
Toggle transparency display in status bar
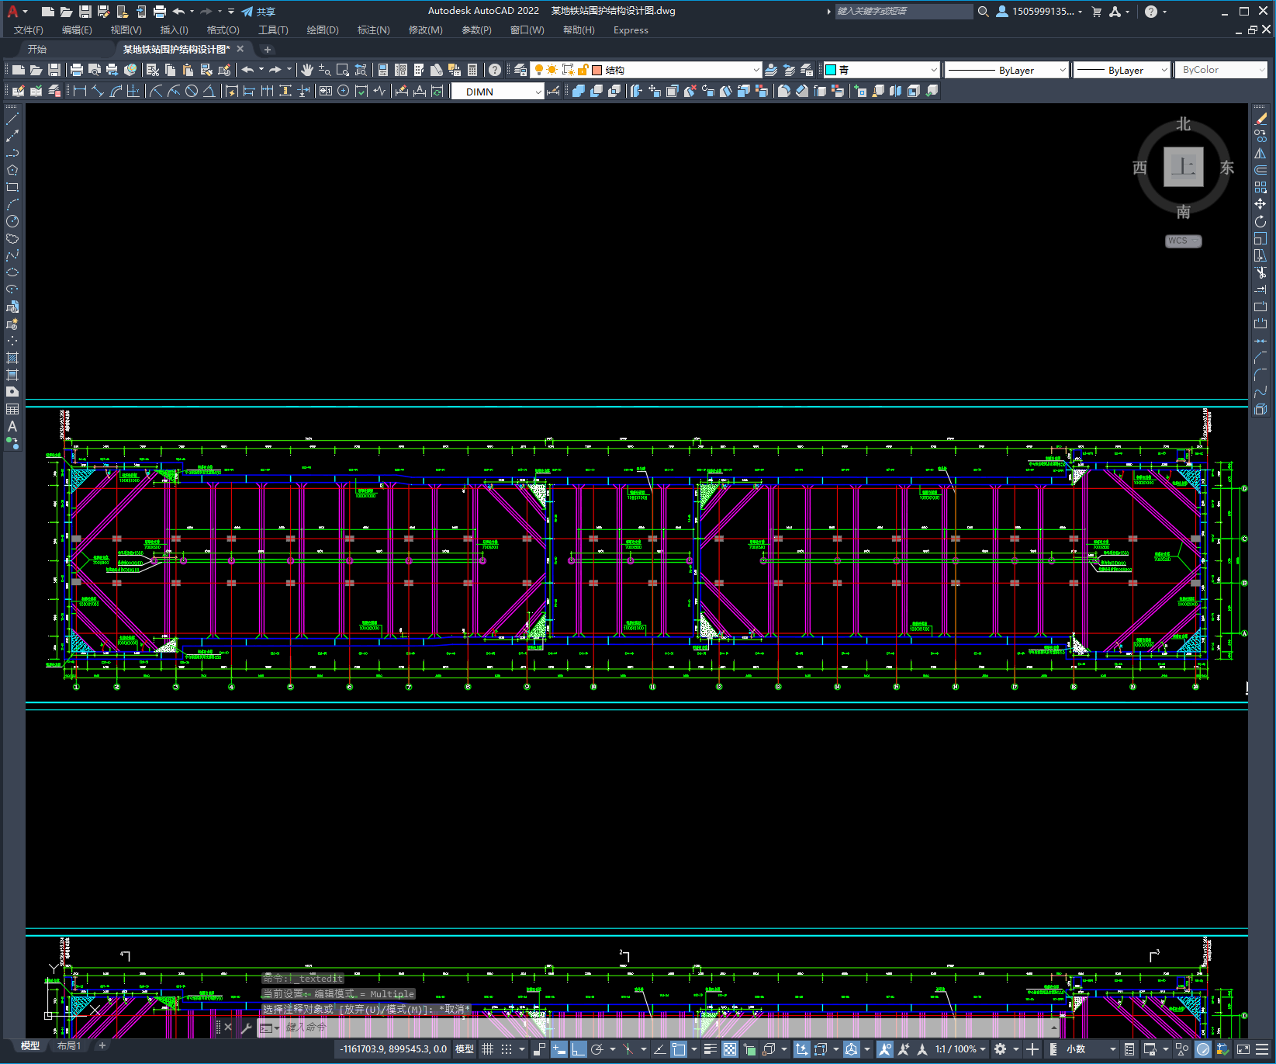pos(730,1049)
